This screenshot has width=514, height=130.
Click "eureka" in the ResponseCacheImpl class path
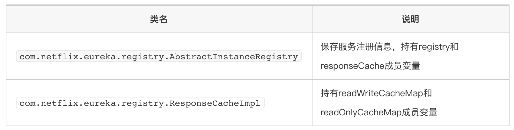pyautogui.click(x=100, y=103)
